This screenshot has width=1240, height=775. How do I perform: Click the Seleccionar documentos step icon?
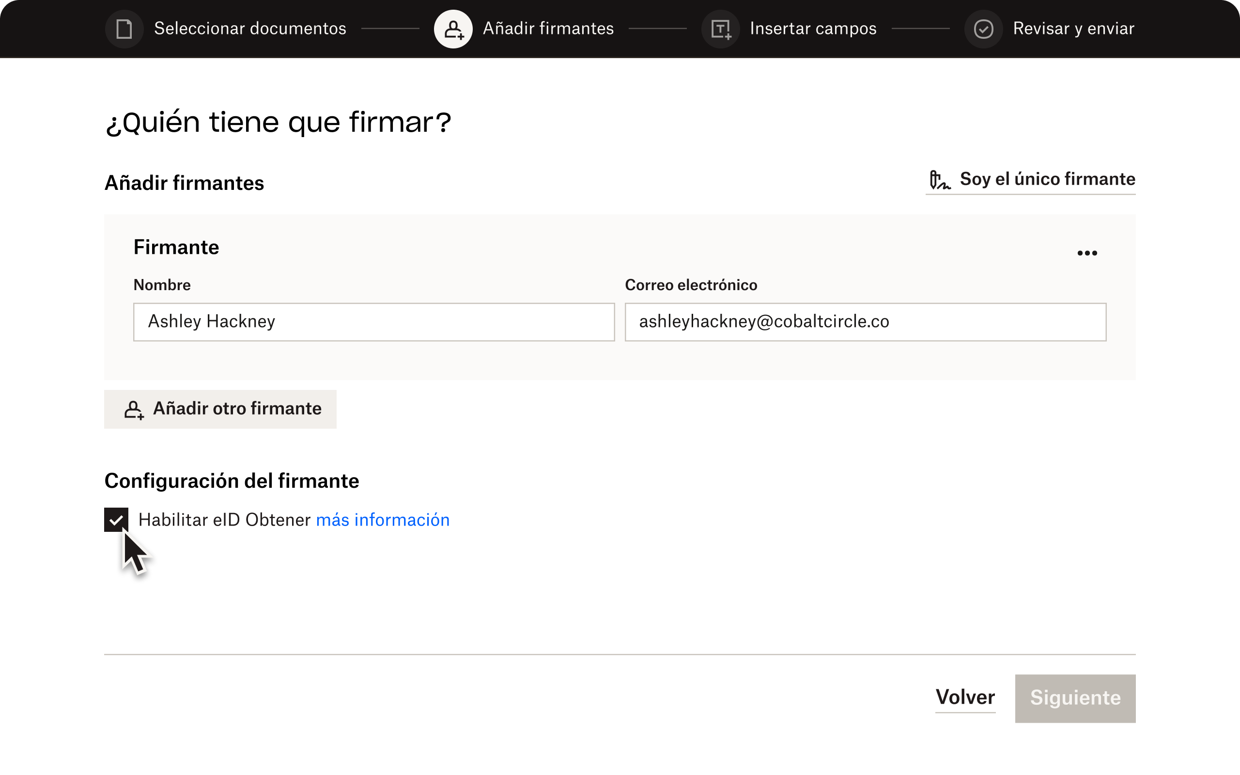click(x=125, y=29)
